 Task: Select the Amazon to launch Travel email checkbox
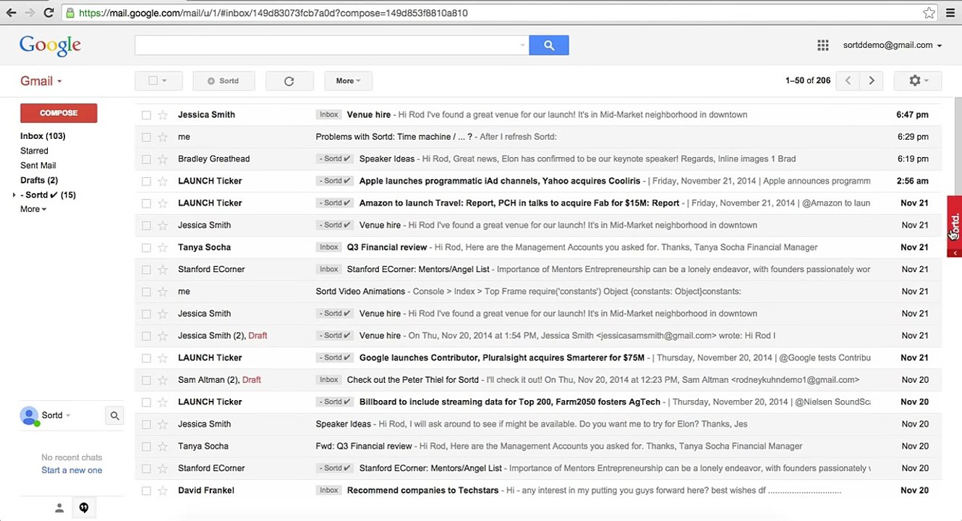[146, 203]
